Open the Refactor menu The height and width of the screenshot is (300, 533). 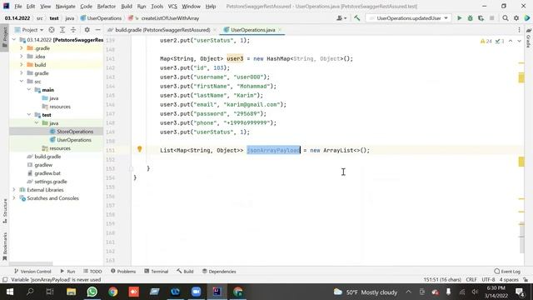pos(107,6)
